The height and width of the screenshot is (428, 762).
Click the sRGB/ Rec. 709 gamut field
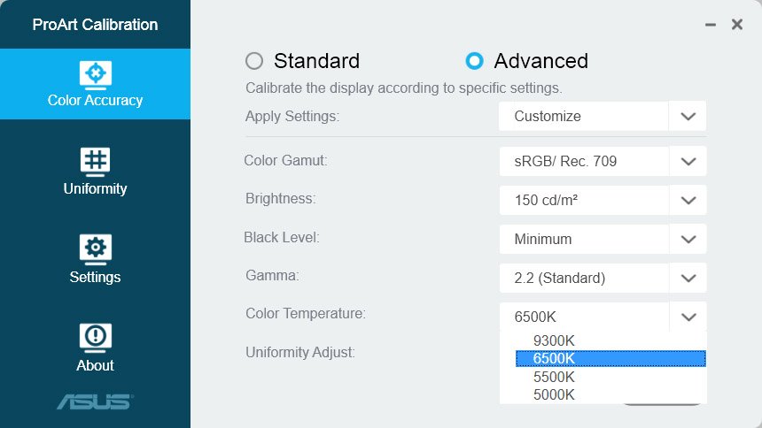pos(584,161)
